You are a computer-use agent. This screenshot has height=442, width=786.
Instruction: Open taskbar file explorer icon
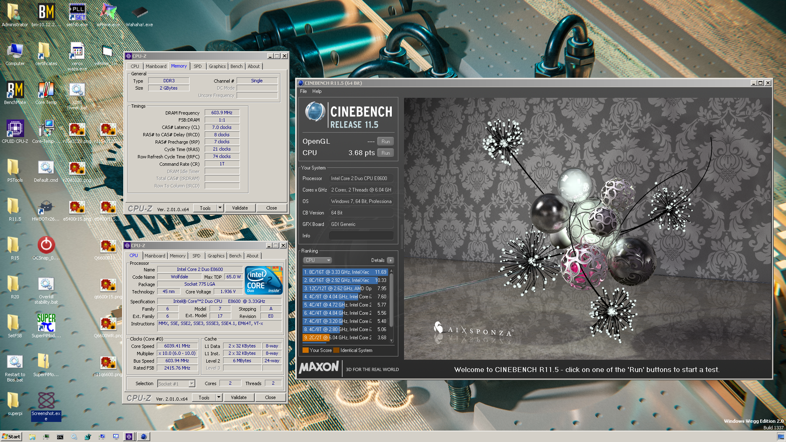coord(32,437)
